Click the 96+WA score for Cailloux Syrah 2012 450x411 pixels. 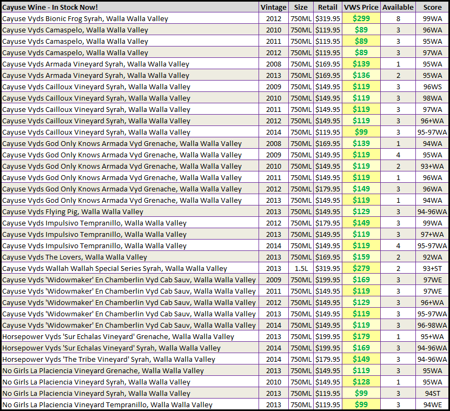pyautogui.click(x=432, y=121)
